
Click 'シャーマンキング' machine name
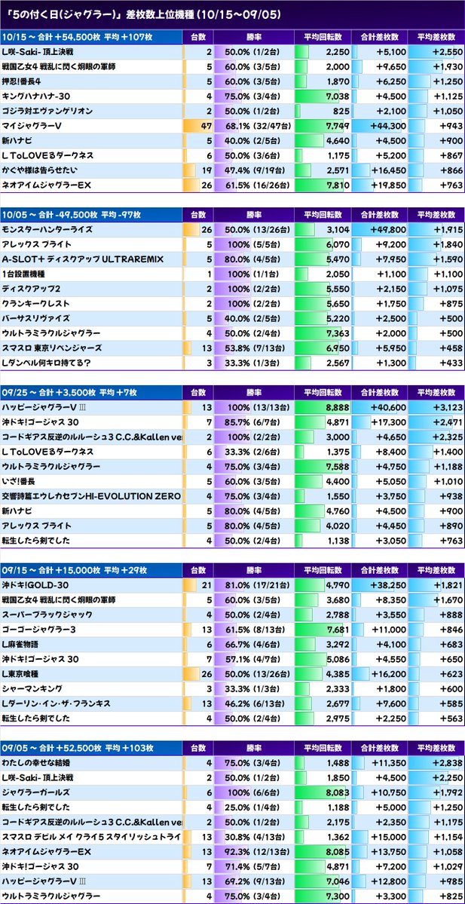(x=32, y=688)
